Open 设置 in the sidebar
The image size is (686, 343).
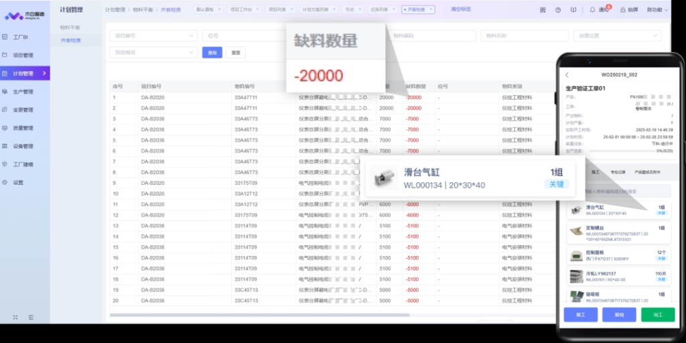click(x=17, y=183)
